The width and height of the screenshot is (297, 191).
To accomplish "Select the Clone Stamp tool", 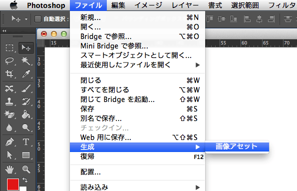I will [9, 101].
